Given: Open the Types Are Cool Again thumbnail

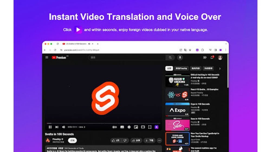Looking at the screenshot, I should [178, 139].
